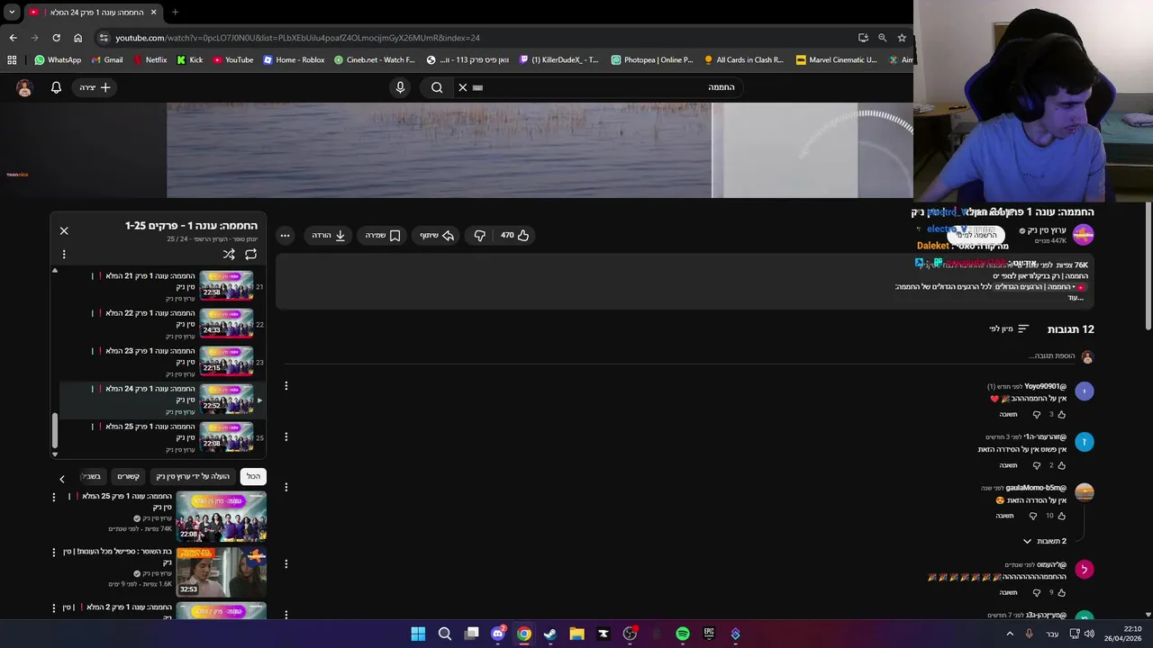Go to browser home page
1153x648 pixels.
(78, 38)
